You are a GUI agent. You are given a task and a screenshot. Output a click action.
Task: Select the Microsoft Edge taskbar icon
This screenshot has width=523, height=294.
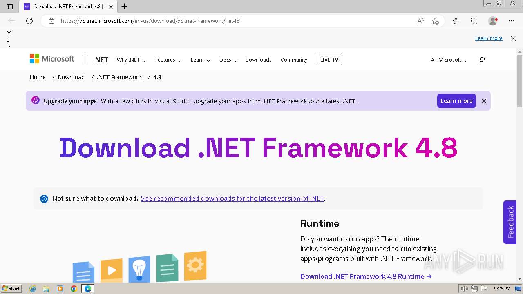click(x=87, y=289)
